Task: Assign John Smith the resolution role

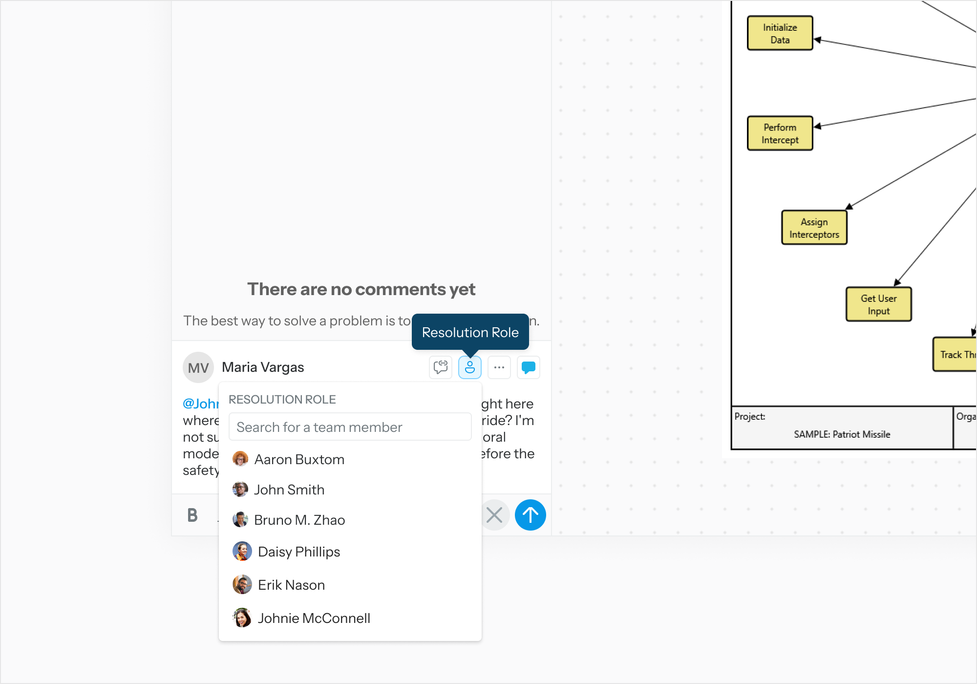Action: coord(289,489)
